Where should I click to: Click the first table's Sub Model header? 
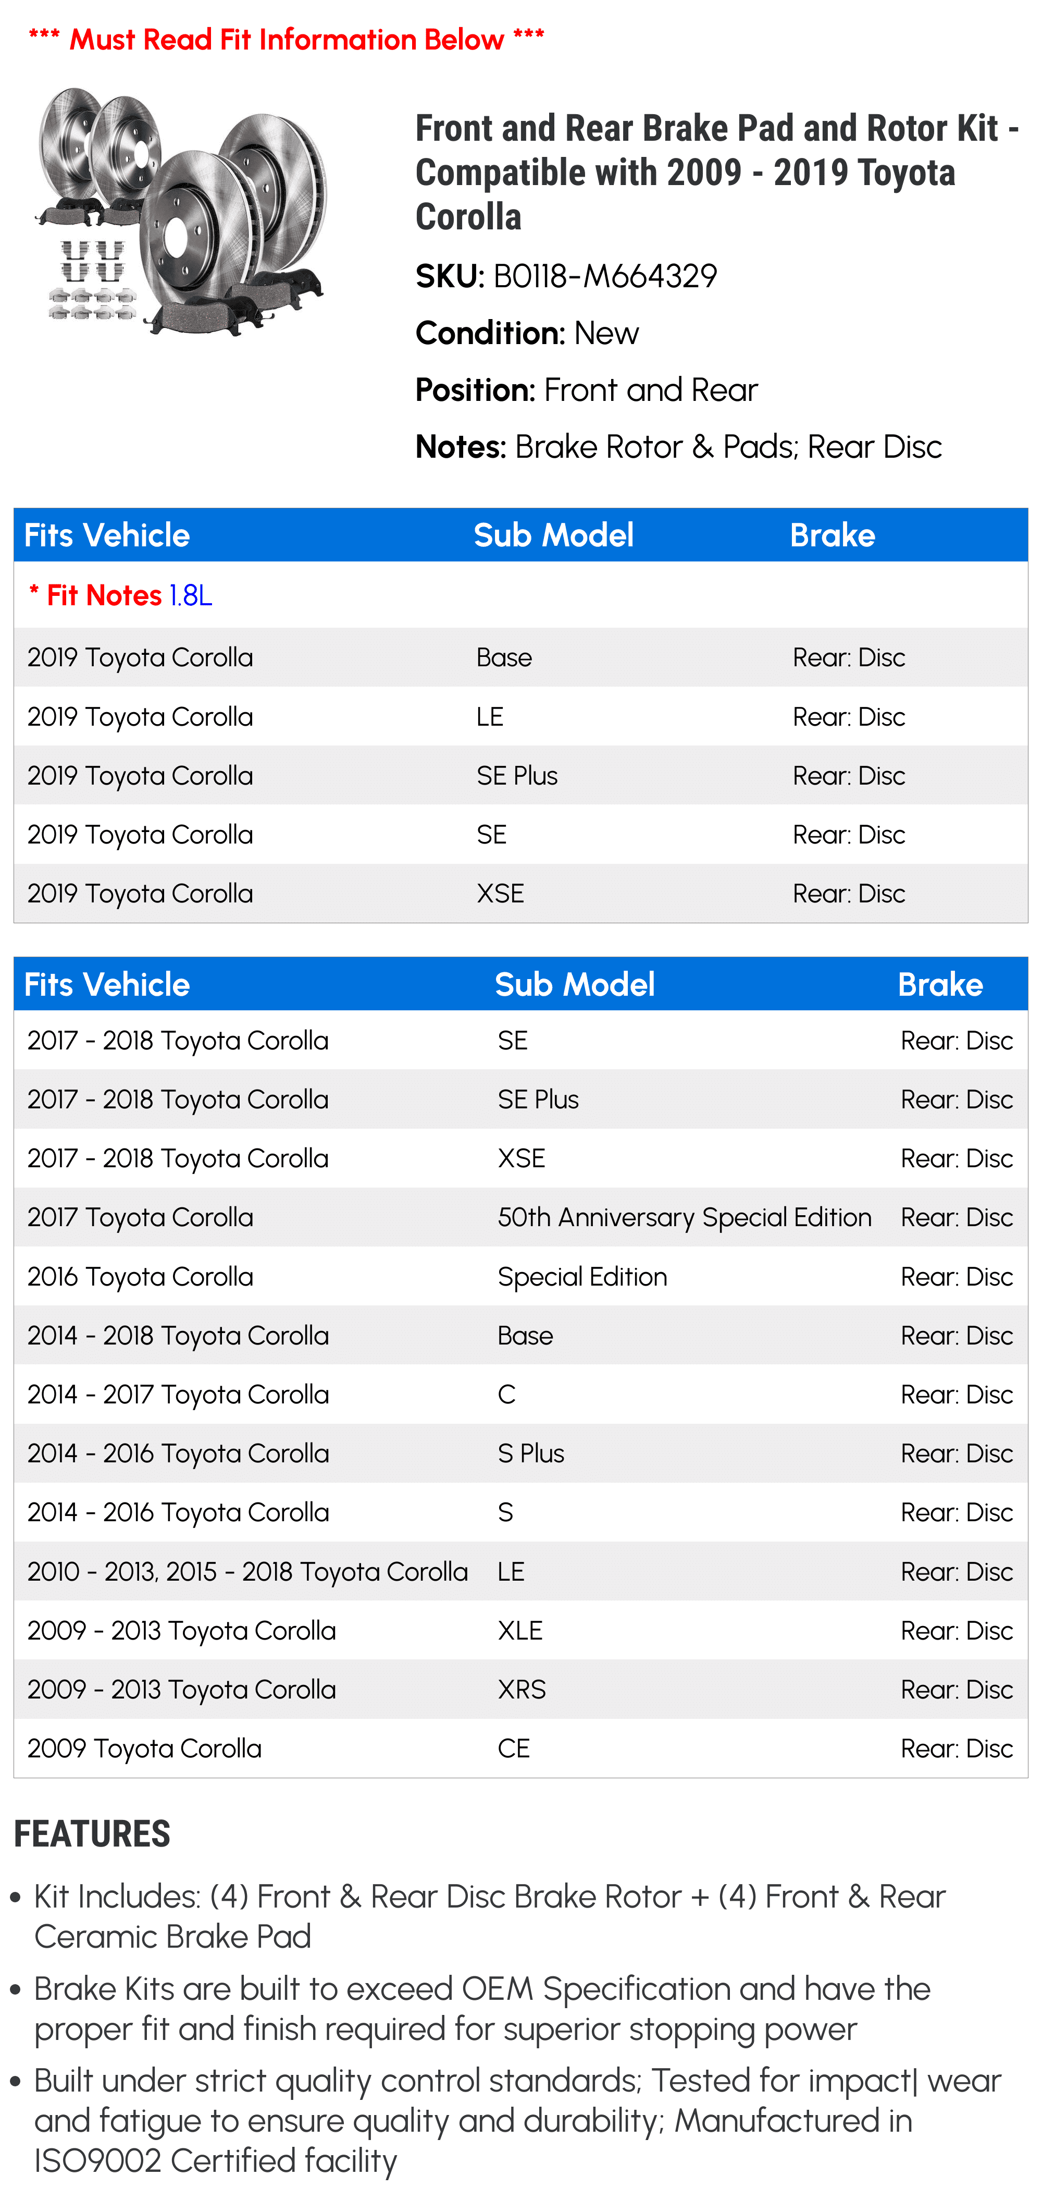(553, 535)
